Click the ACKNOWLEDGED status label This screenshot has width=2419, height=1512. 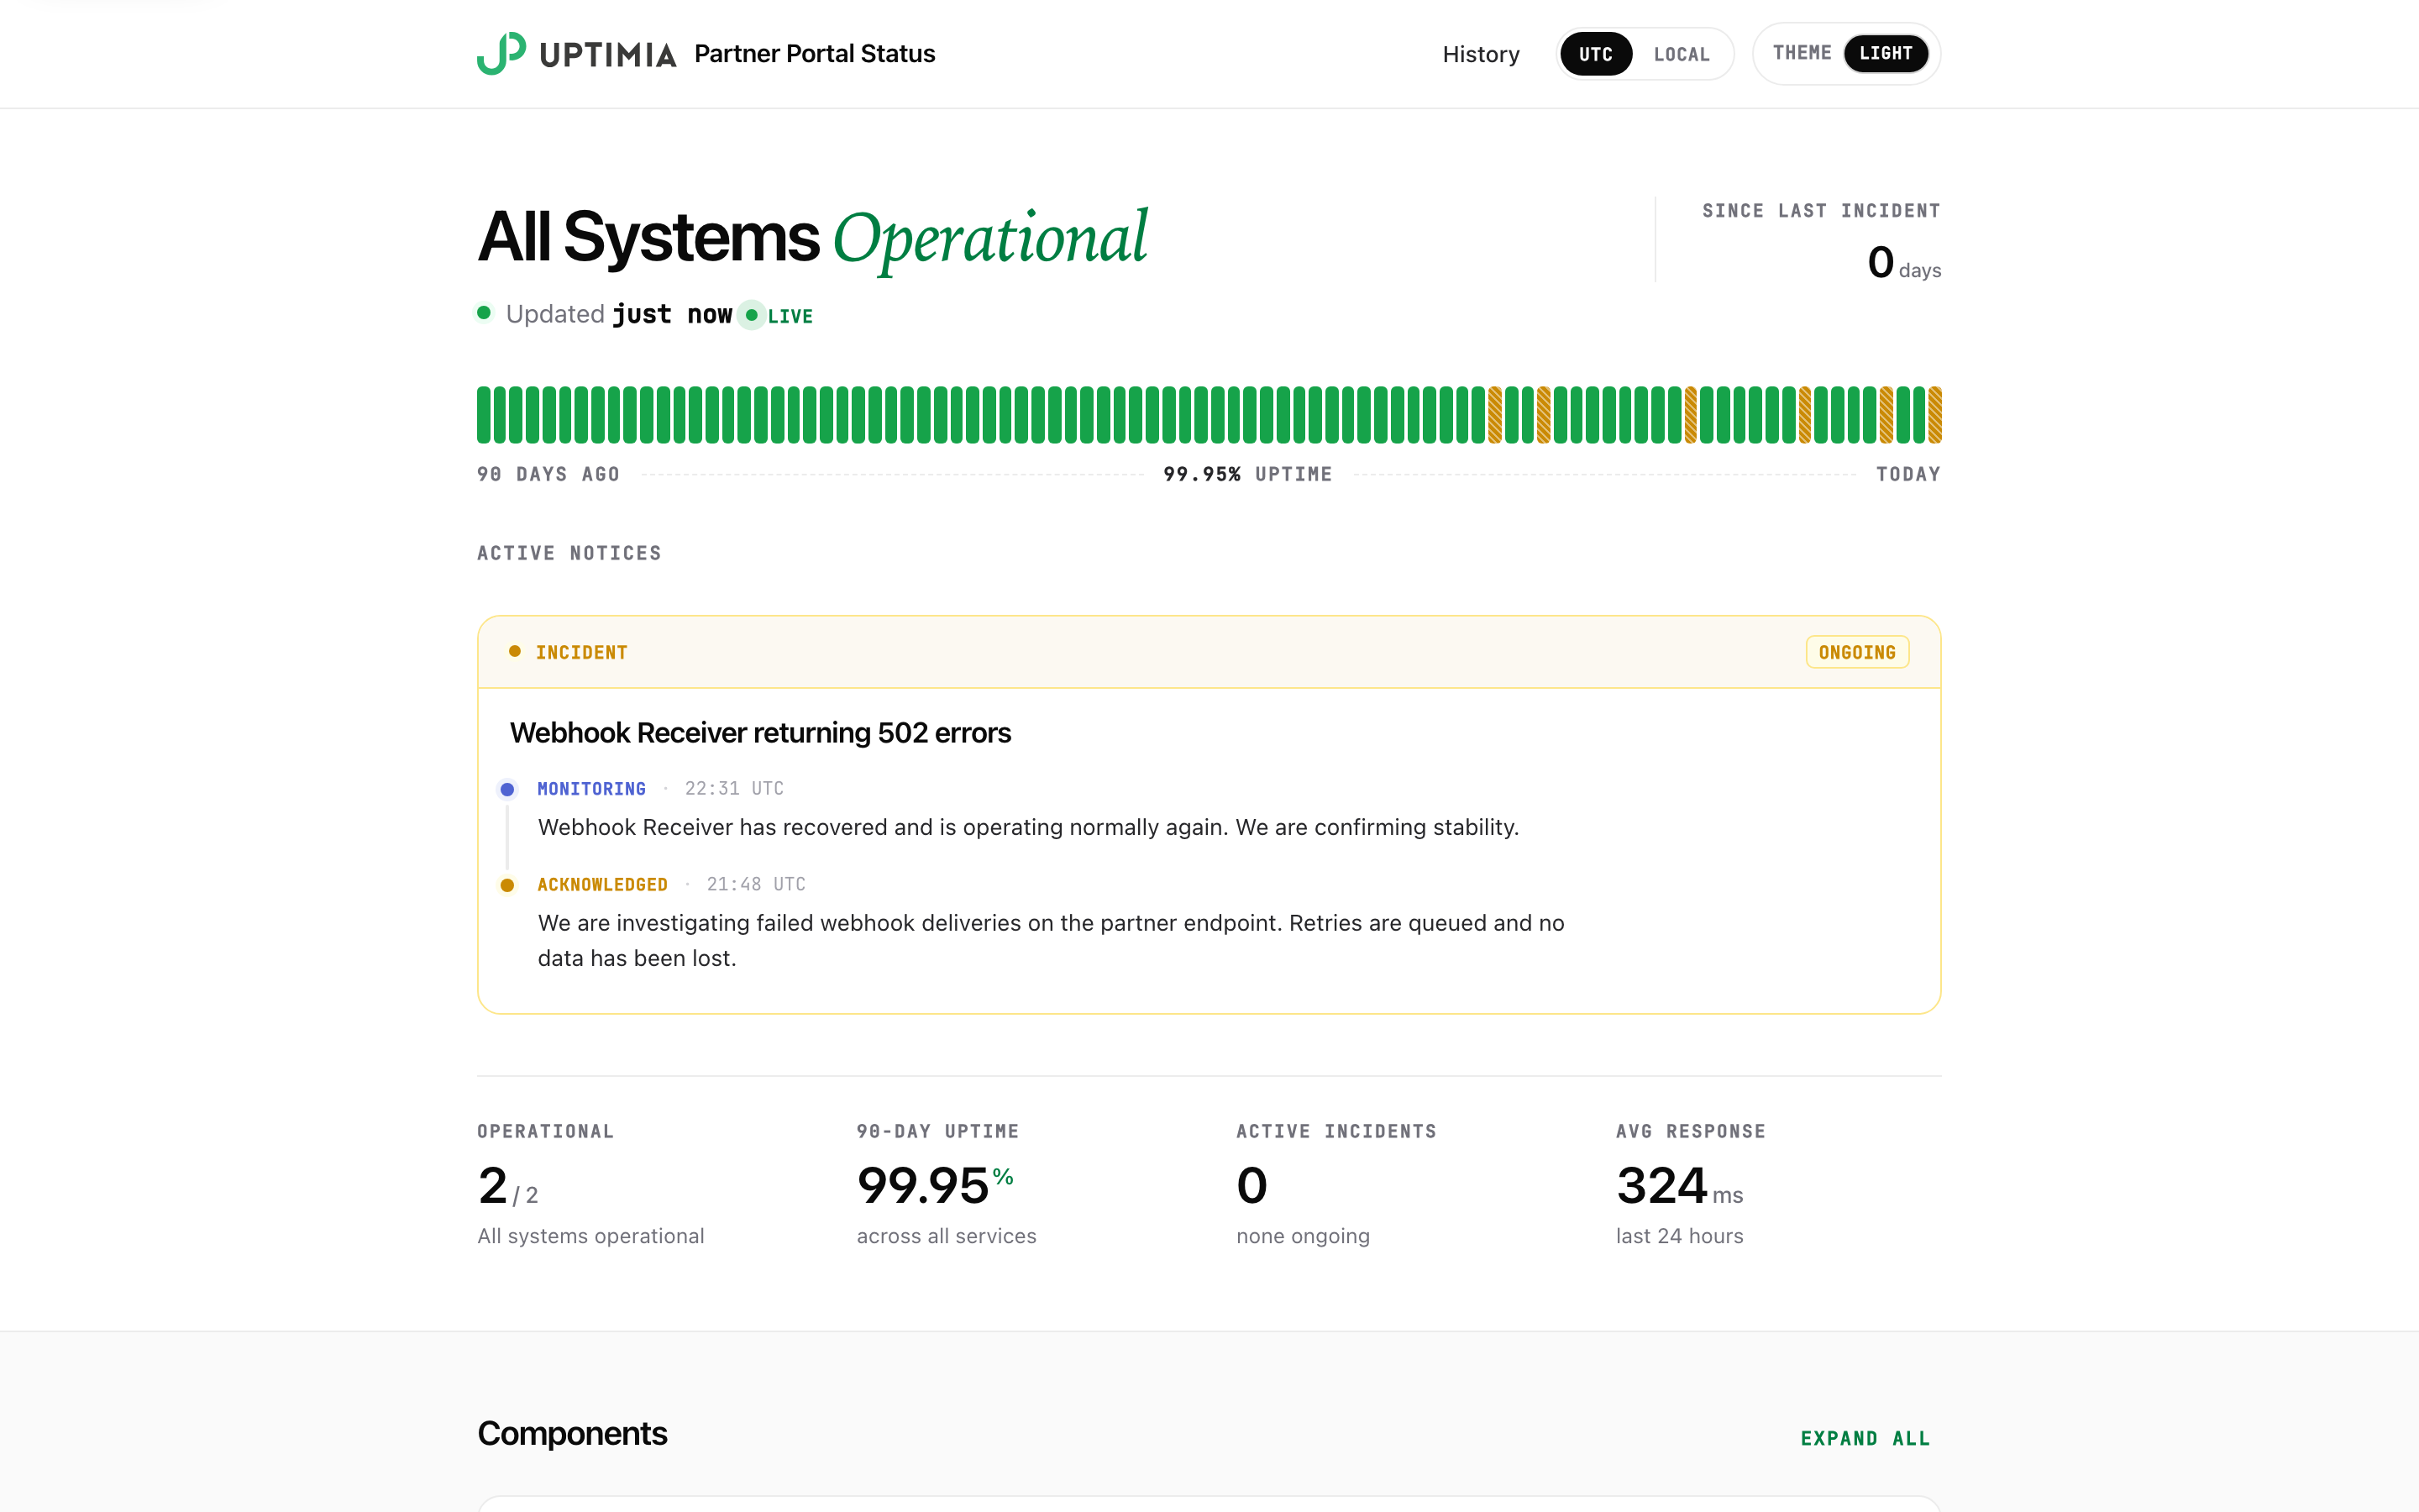click(603, 884)
